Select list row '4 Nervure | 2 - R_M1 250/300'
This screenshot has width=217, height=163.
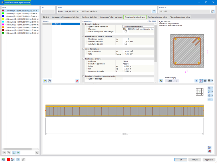click(x=21, y=19)
